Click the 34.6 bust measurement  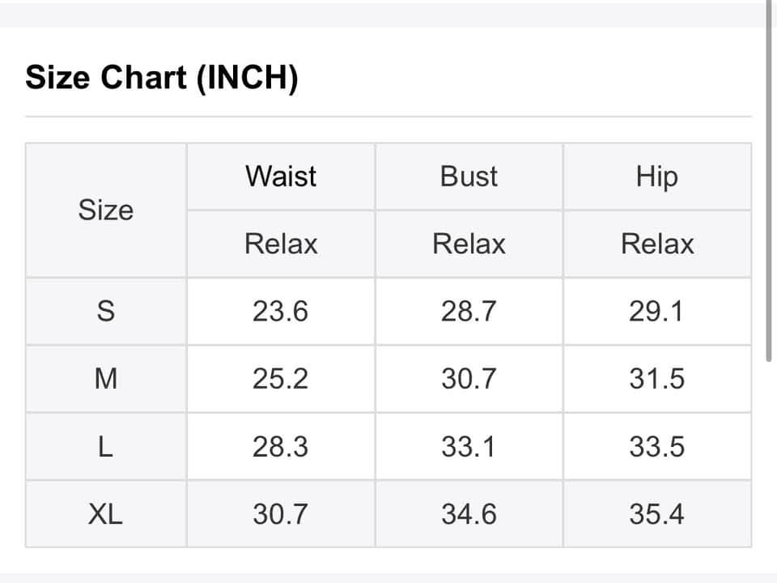469,513
